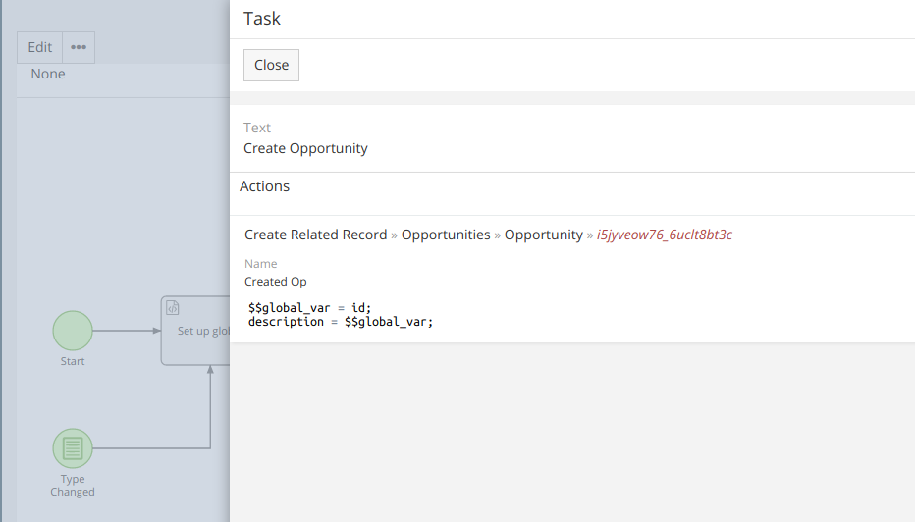
Task: Click the Create Opportunity text value
Action: (305, 148)
